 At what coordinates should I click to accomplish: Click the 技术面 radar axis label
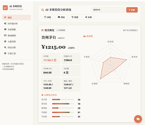(111, 42)
